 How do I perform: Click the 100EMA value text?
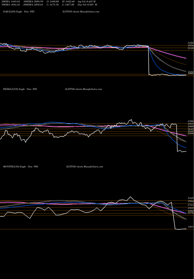(x=33, y=2)
